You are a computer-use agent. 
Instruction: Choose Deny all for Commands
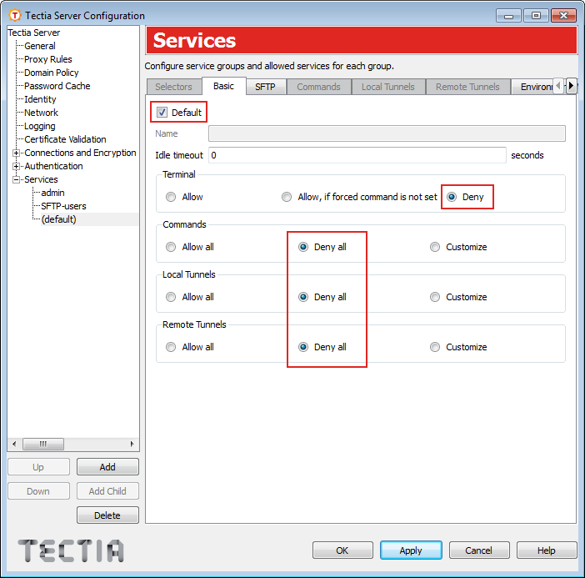pos(303,247)
